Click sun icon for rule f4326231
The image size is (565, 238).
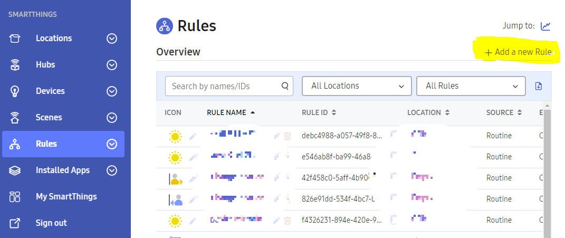point(175,221)
